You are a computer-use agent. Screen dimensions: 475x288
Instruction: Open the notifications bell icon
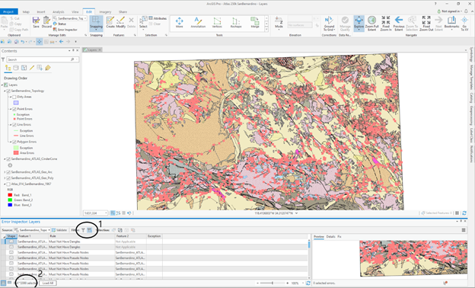pyautogui.click(x=466, y=11)
